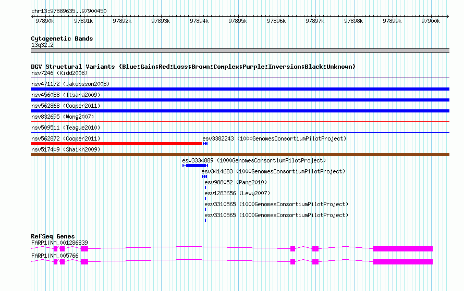Open the RefSeq Genes track header
Image resolution: width=464 pixels, height=291 pixels.
(53, 236)
